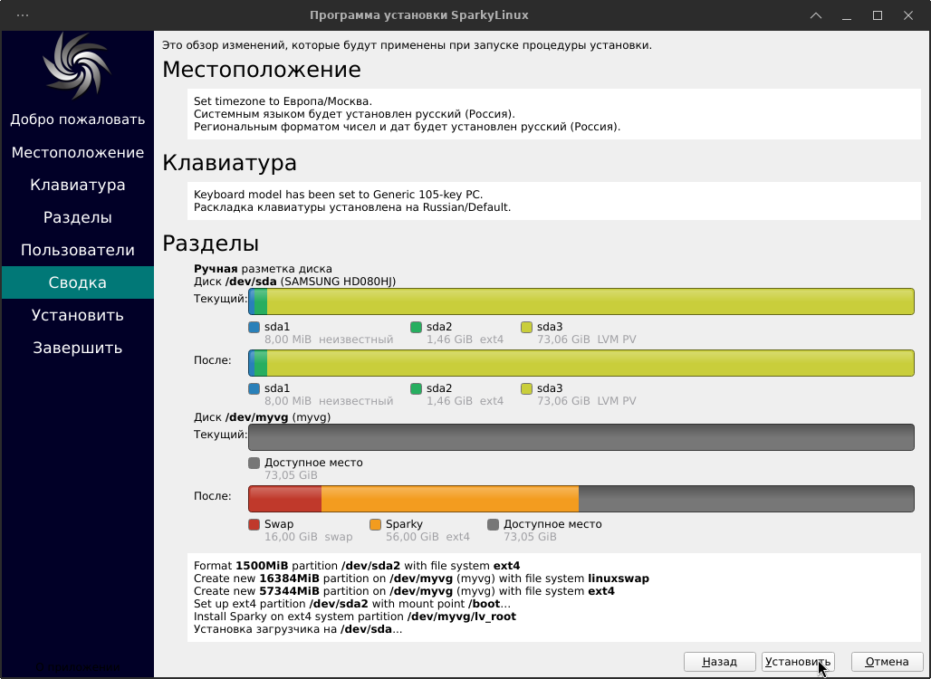Click the yellow sda3 swatch in После legend

[527, 388]
